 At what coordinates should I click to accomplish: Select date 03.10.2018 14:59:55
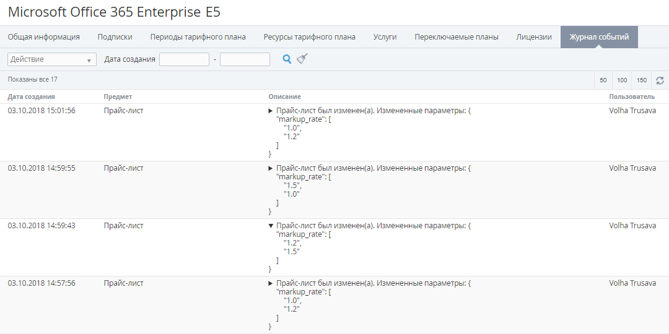(42, 168)
